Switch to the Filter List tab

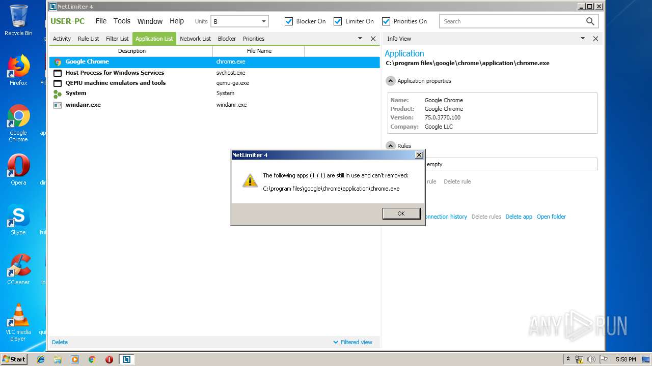pyautogui.click(x=117, y=39)
